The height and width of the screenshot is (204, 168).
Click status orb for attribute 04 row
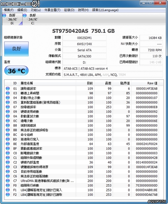(8, 98)
